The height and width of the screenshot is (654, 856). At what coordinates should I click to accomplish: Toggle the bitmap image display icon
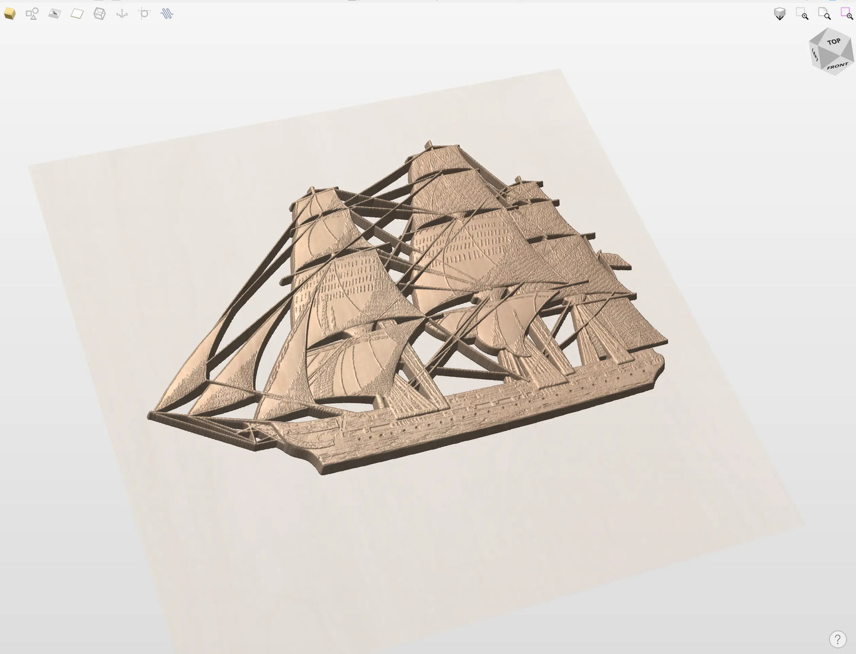click(x=54, y=14)
